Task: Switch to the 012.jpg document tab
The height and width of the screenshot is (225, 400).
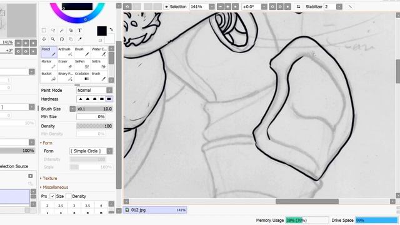Action: click(x=155, y=210)
